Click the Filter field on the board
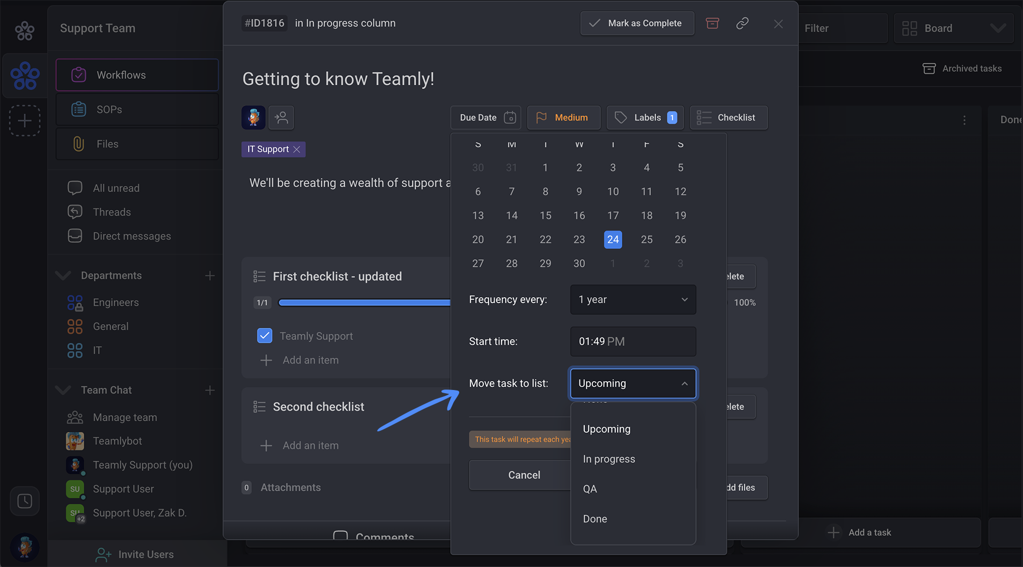The image size is (1023, 567). point(843,28)
